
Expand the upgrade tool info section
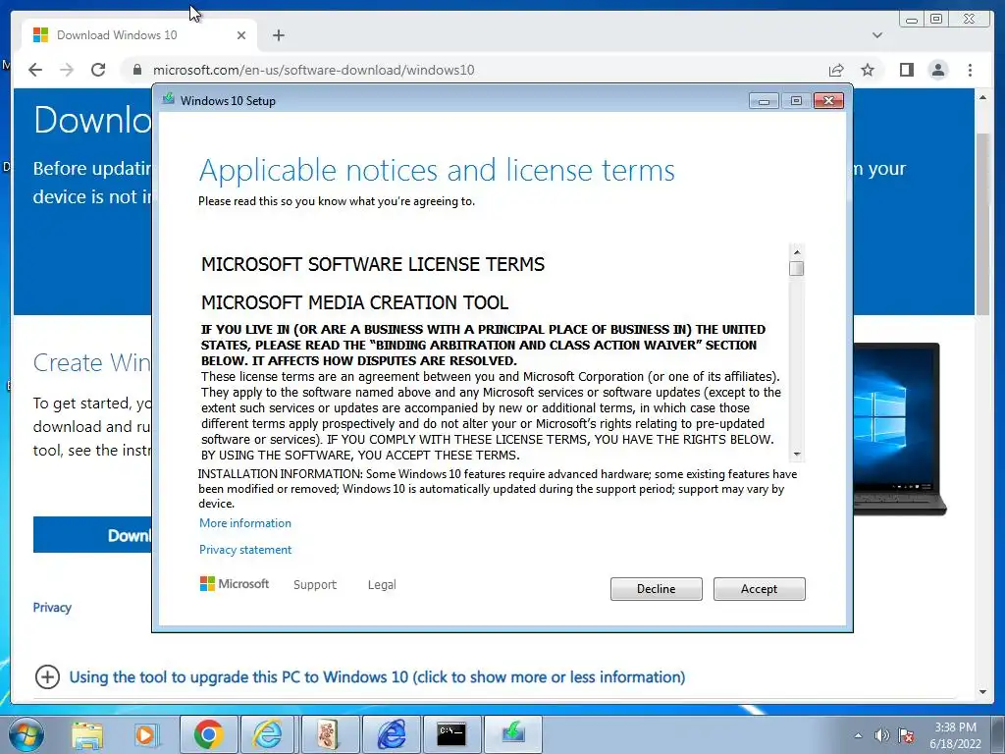47,676
